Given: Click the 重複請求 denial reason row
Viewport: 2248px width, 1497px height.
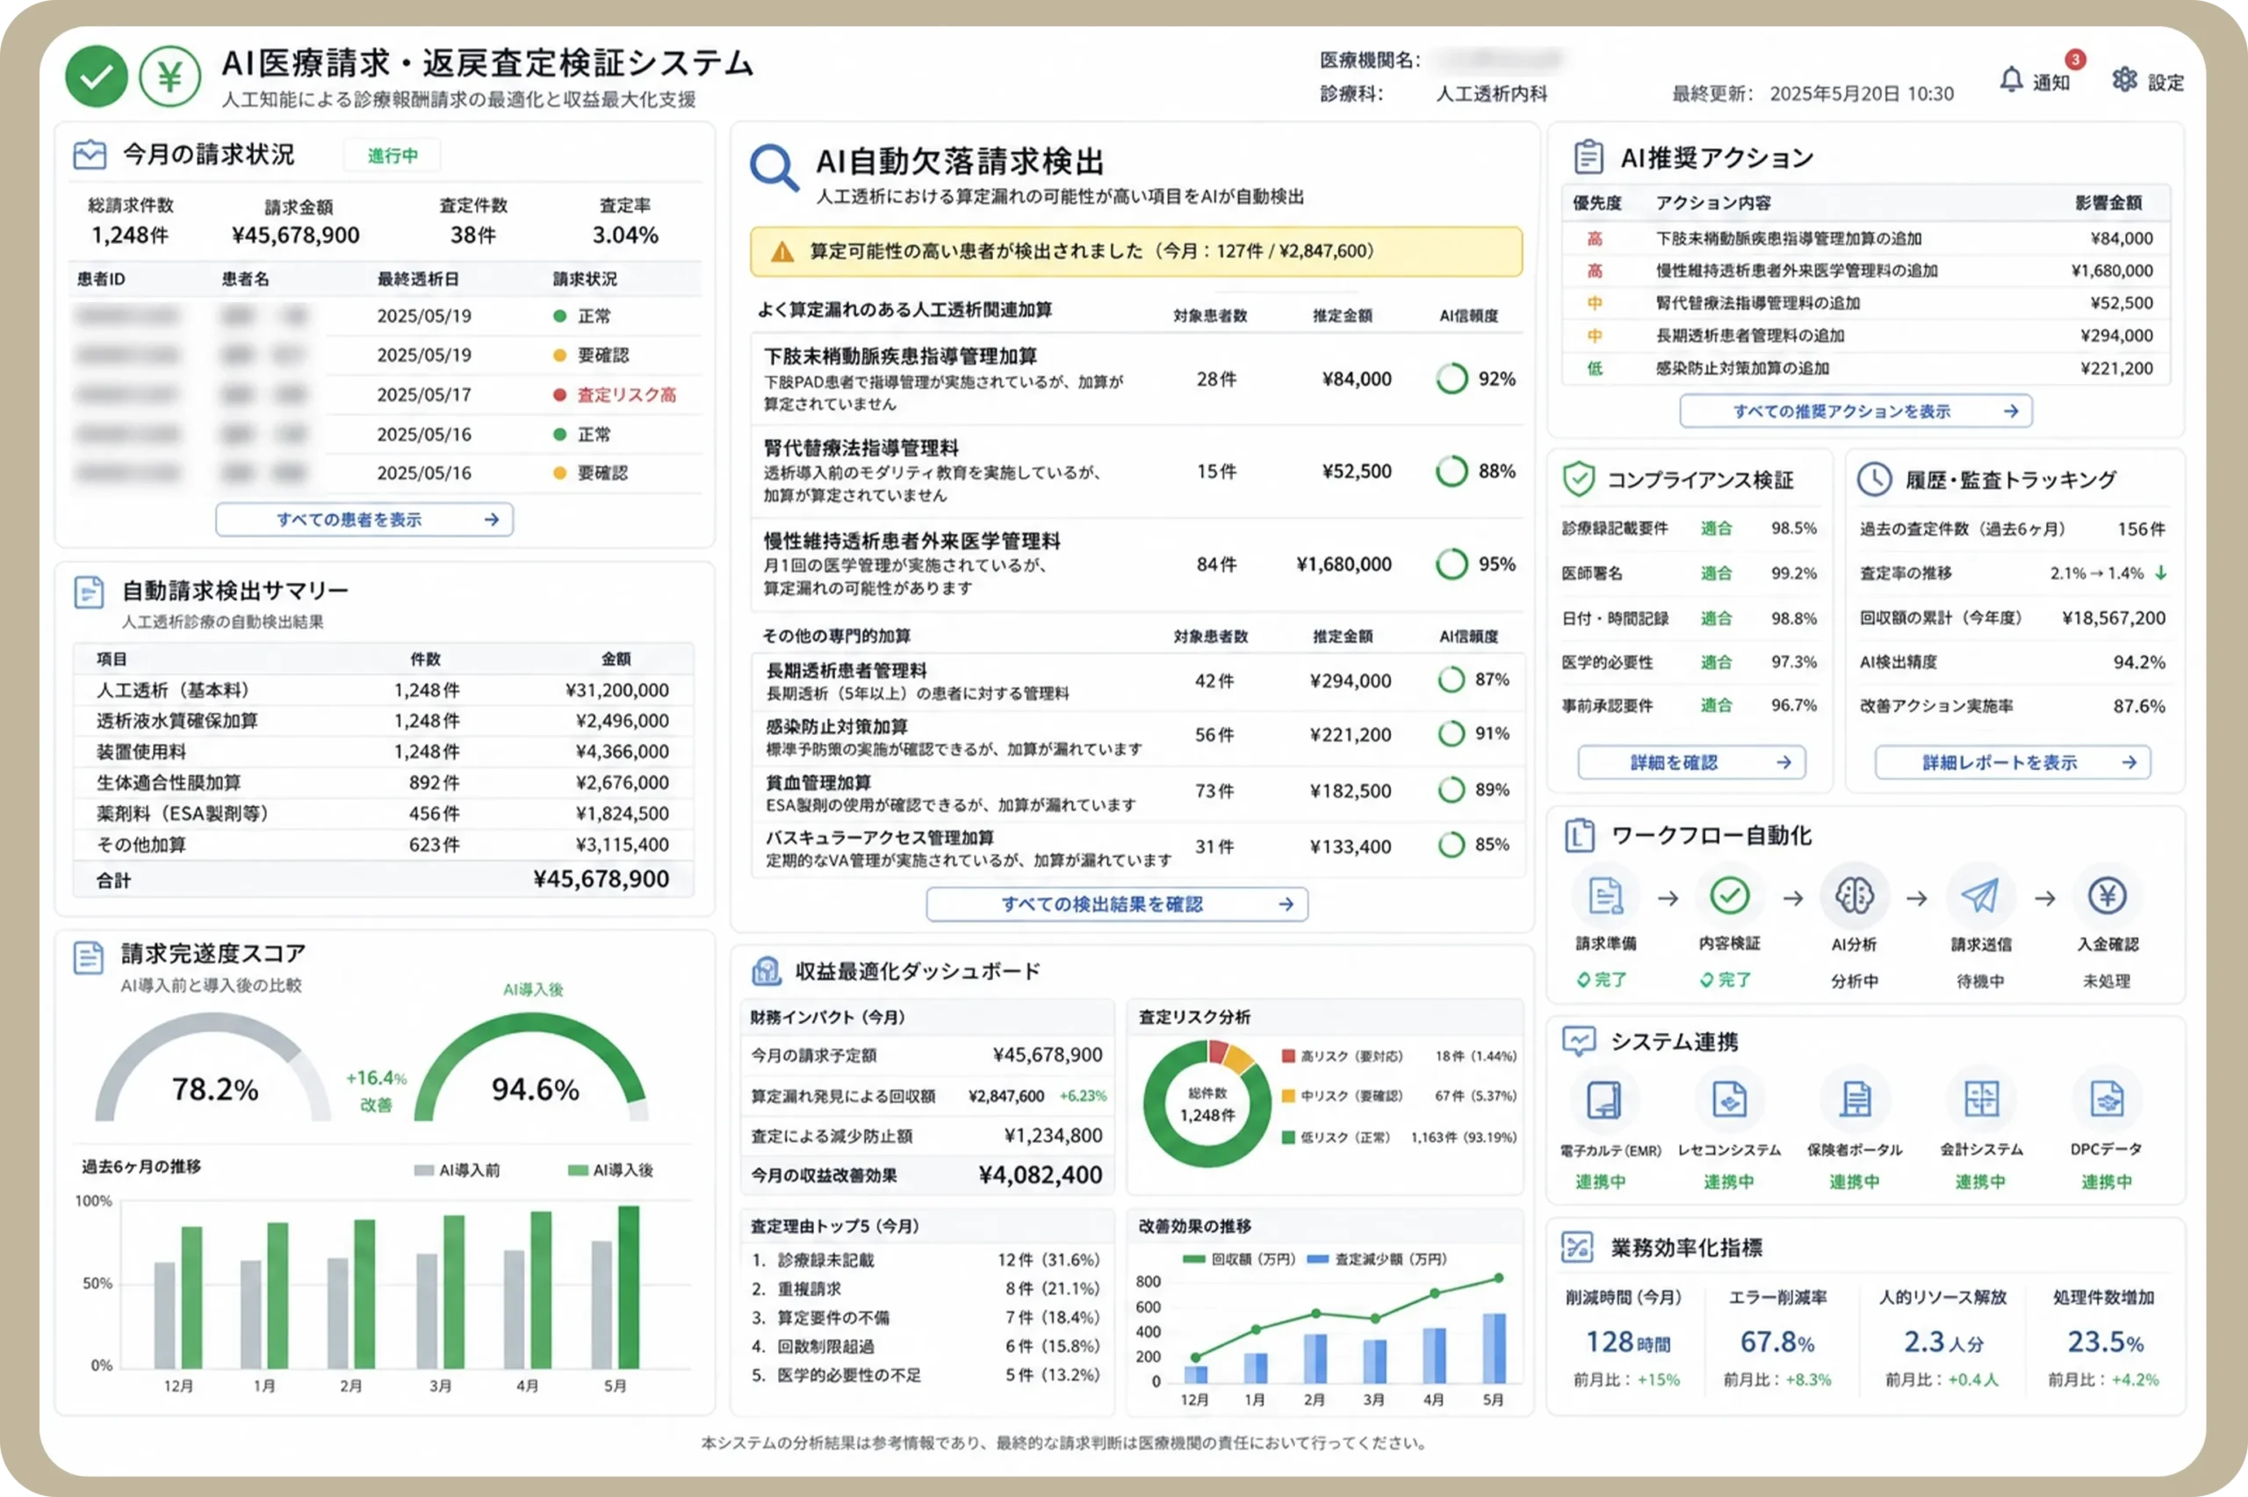Looking at the screenshot, I should point(926,1289).
